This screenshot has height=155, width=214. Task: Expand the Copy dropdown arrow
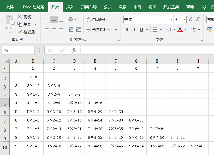pyautogui.click(x=35, y=25)
